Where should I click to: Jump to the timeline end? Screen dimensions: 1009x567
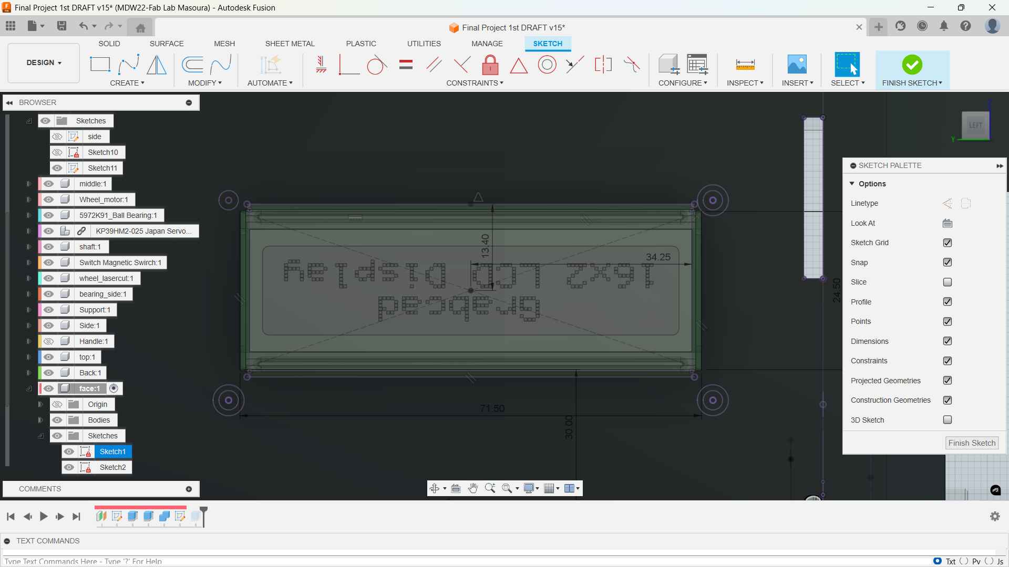pos(76,517)
